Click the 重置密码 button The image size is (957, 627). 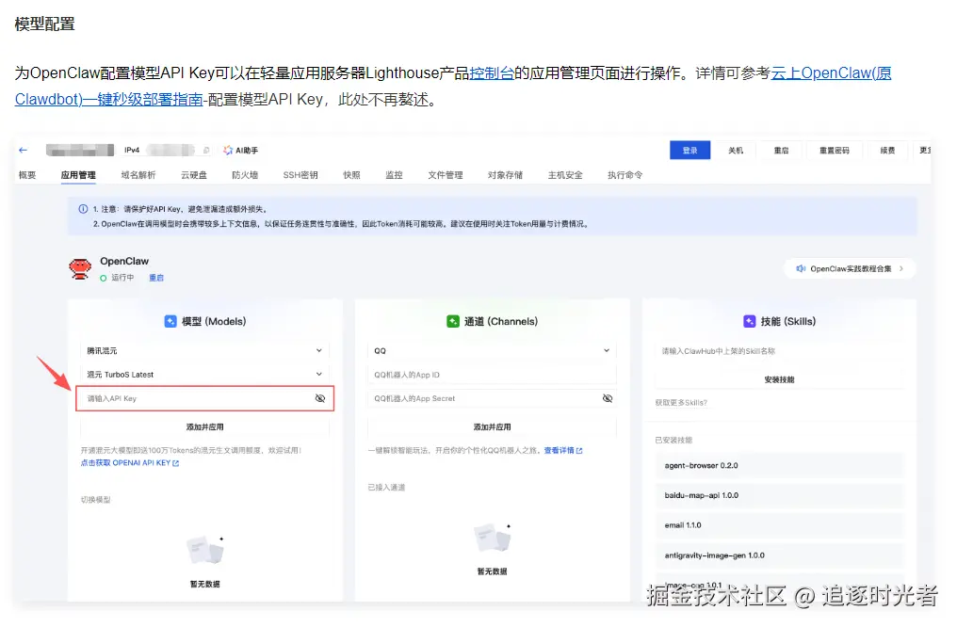click(835, 150)
